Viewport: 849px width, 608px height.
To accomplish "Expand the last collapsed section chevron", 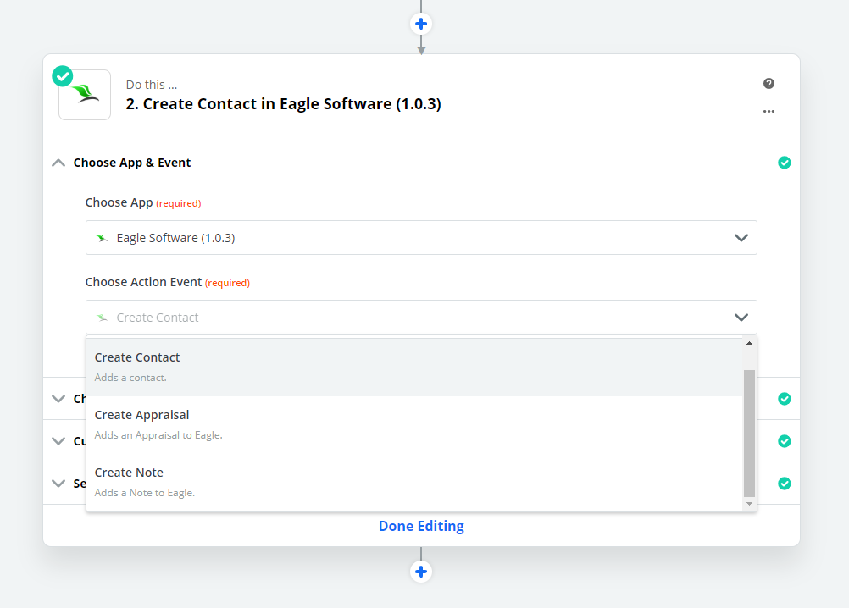I will point(58,483).
